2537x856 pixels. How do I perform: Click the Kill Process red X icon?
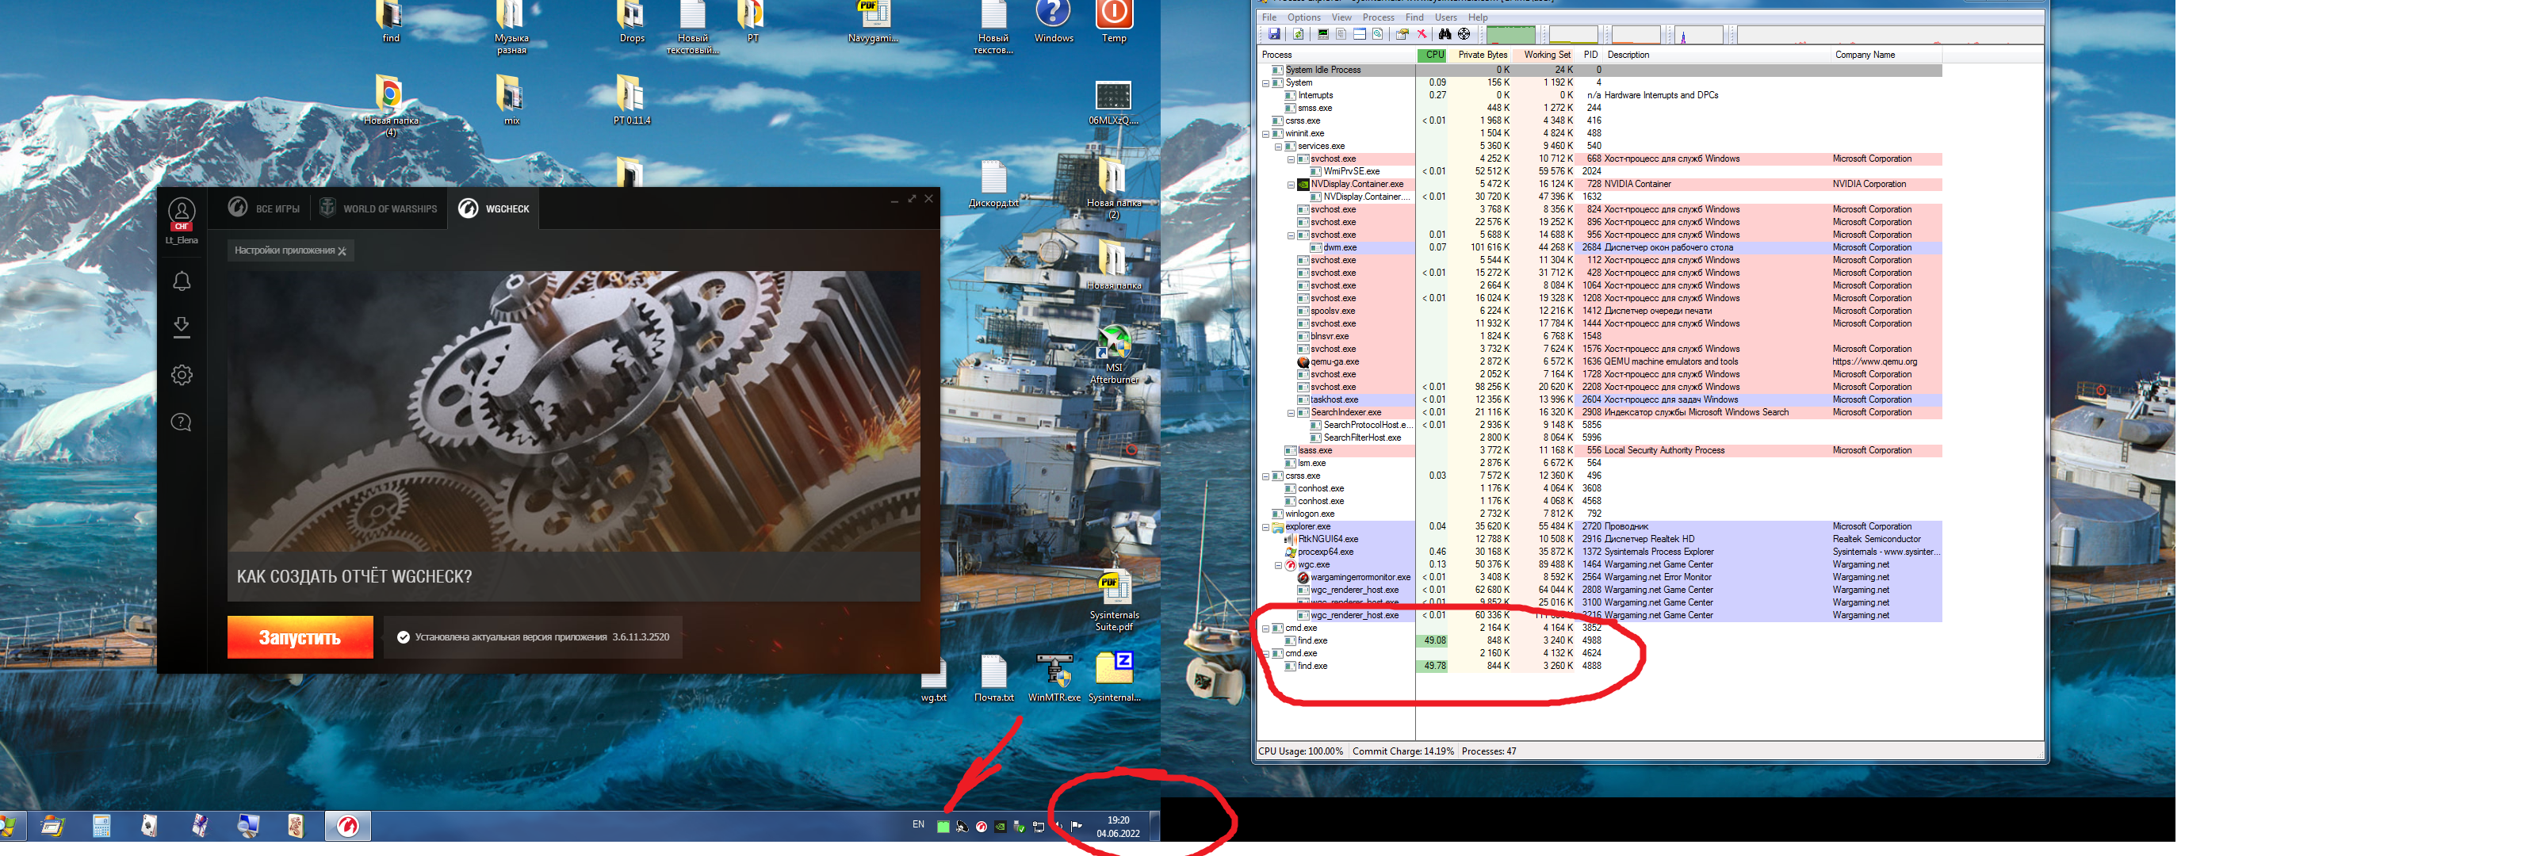click(x=1422, y=34)
